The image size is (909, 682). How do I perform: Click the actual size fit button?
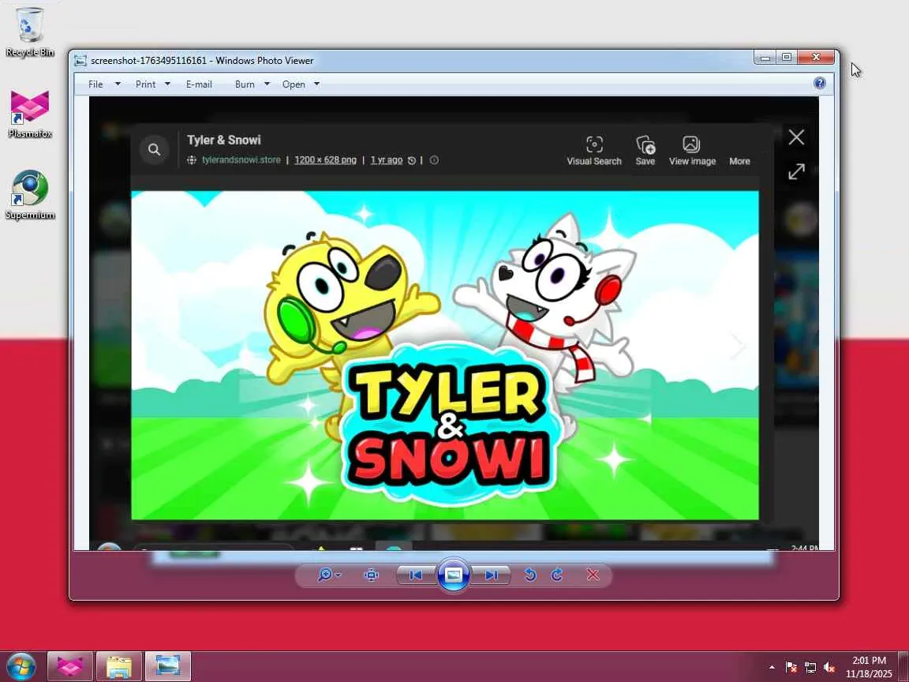[371, 575]
